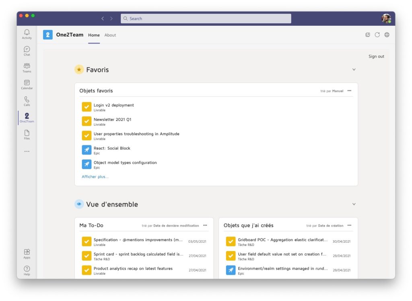Open Product analytics recap on latest features
This screenshot has width=412, height=301.
[133, 268]
